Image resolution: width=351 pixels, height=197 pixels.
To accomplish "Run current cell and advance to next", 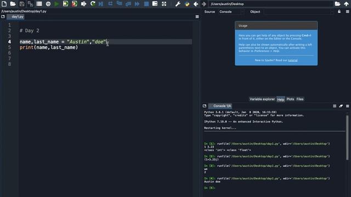I will click(75, 4).
